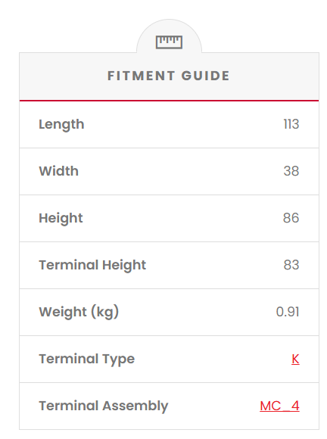Click the FITMENT GUIDE heading
Viewport: 327px width, 439px height.
point(169,76)
